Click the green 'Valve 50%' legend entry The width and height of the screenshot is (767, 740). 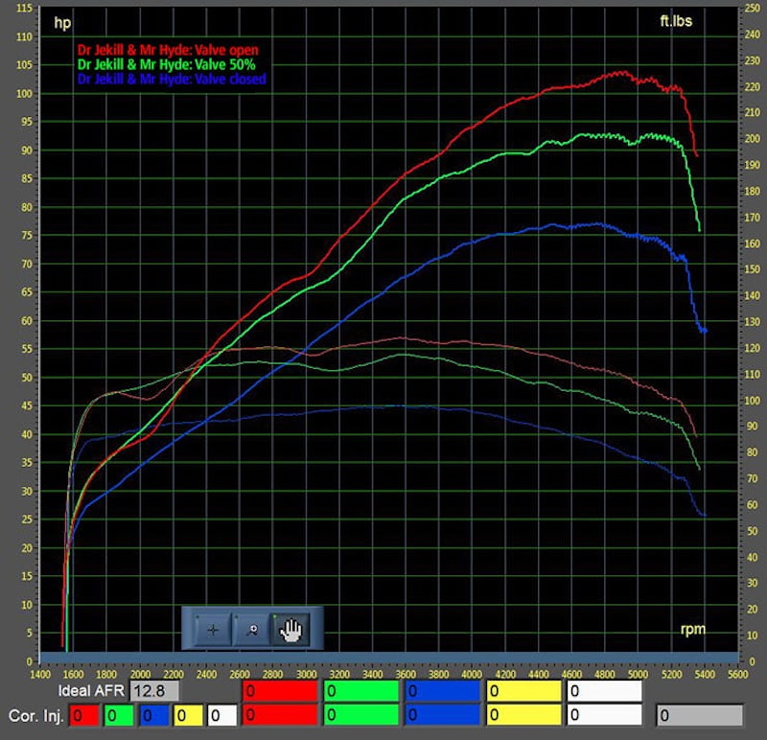(166, 64)
